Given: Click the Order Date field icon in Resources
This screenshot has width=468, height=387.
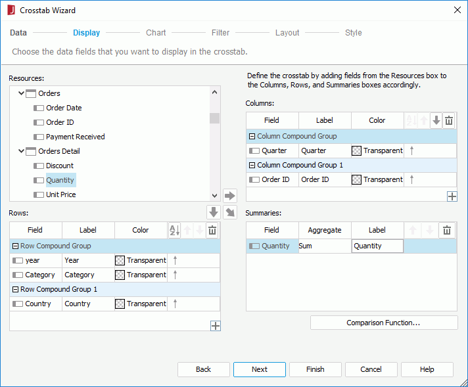Looking at the screenshot, I should [x=39, y=108].
